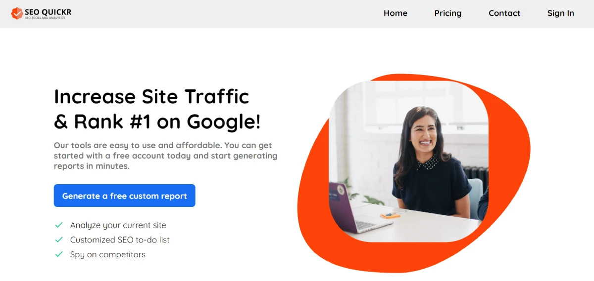Click the SEO QUICKR brand name text
This screenshot has width=594, height=281.
click(48, 12)
